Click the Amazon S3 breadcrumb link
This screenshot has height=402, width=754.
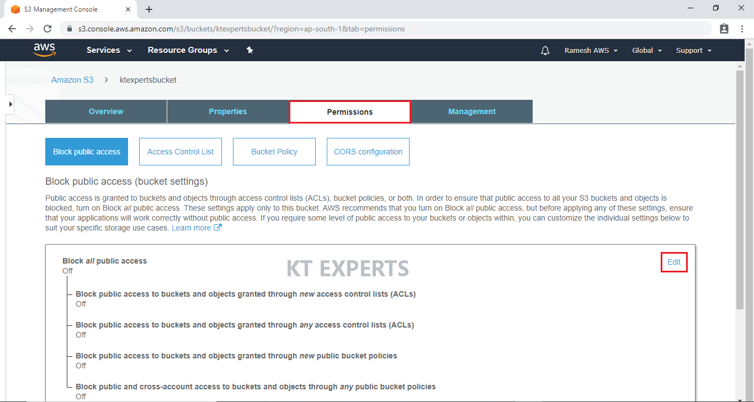[72, 80]
